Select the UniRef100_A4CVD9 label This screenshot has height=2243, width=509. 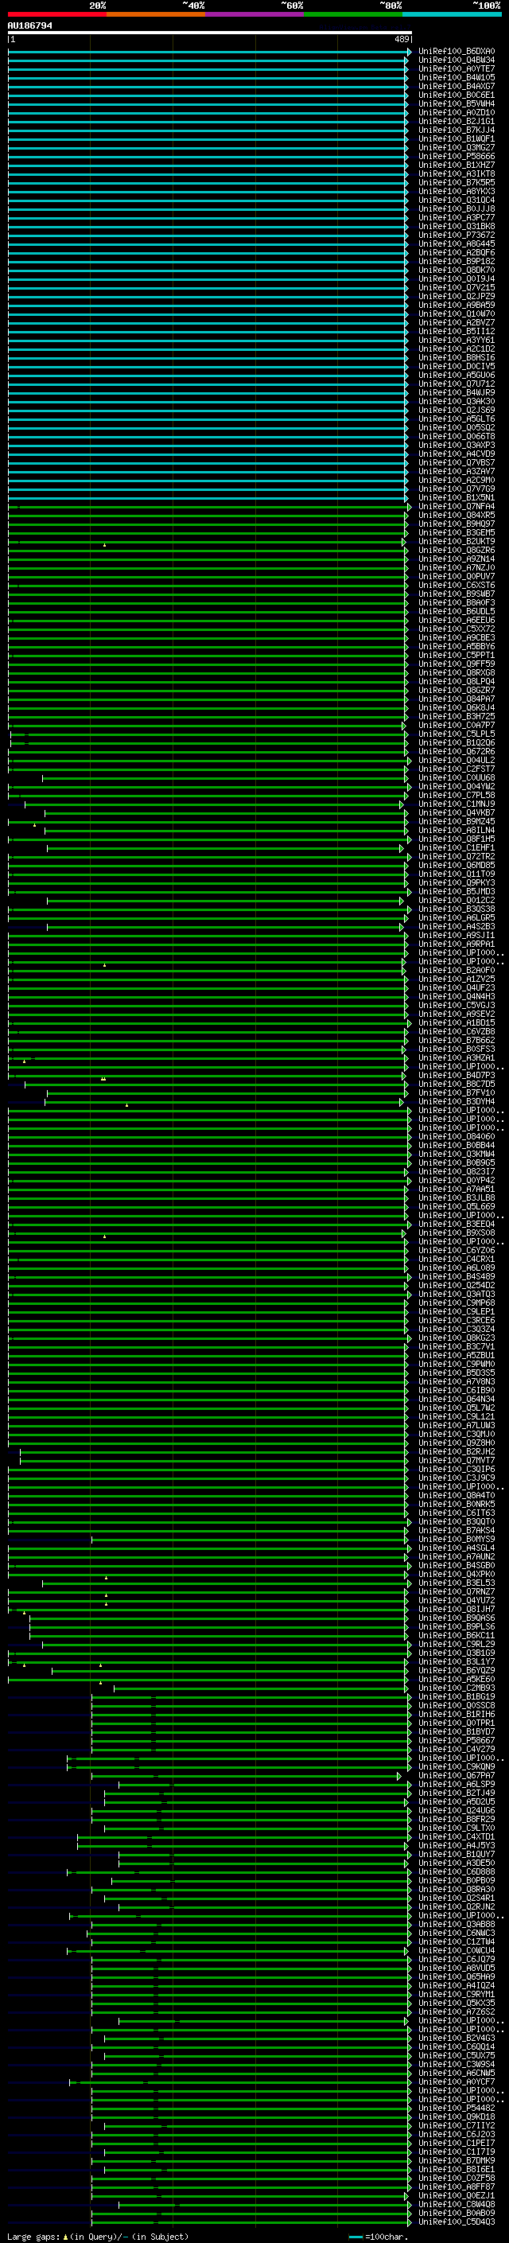point(457,454)
